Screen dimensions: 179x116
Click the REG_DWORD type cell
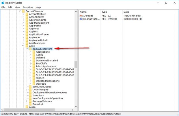109,19
